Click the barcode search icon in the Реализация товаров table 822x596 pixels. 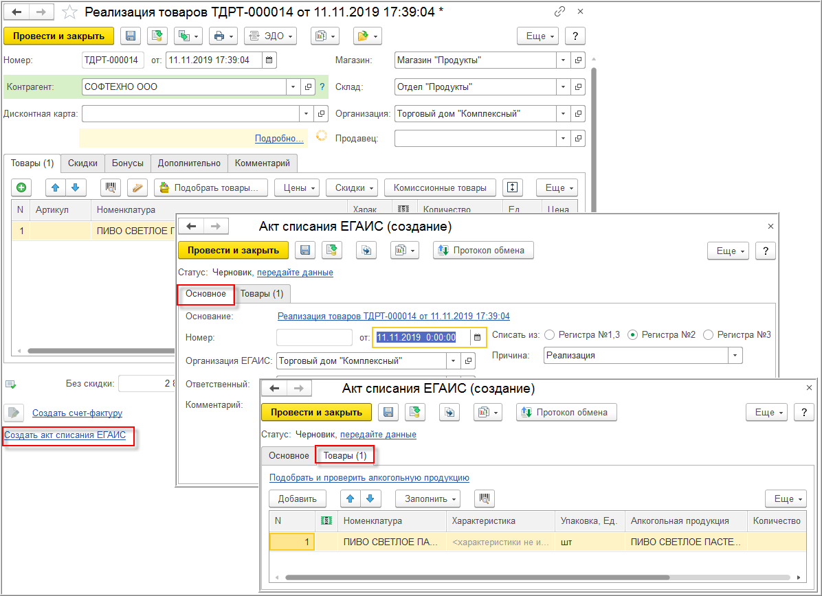111,187
